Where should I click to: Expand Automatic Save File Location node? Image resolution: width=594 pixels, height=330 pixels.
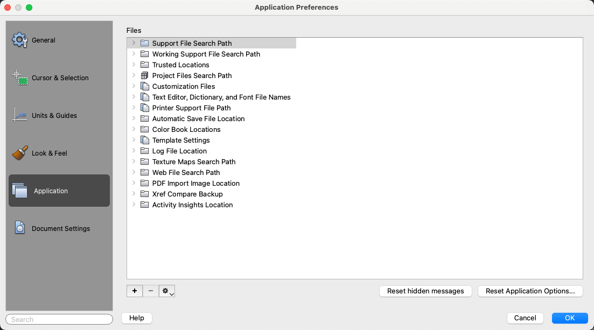tap(134, 118)
